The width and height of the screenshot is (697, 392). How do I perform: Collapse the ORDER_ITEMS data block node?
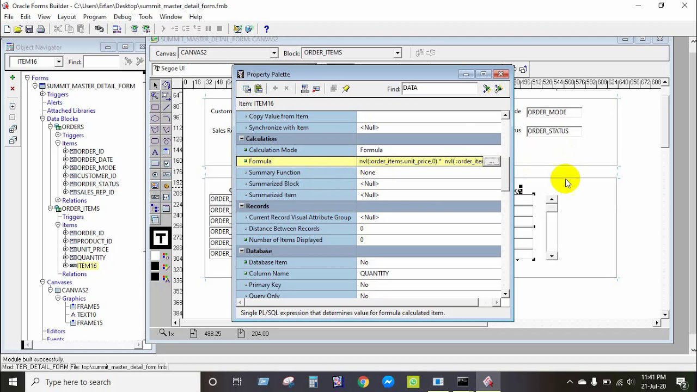tap(50, 209)
